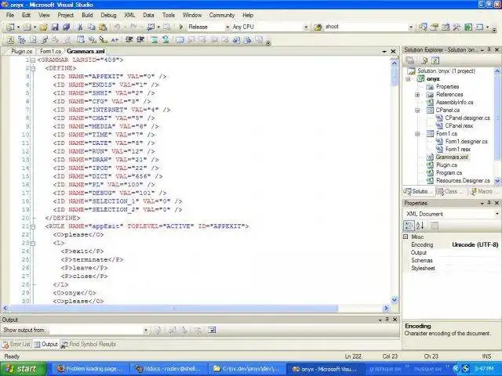Click the Uncomment Selected Lines icon

click(x=166, y=40)
